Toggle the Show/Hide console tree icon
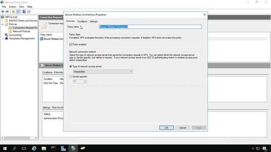Viewport: 271px width, 152px height. coord(18,12)
